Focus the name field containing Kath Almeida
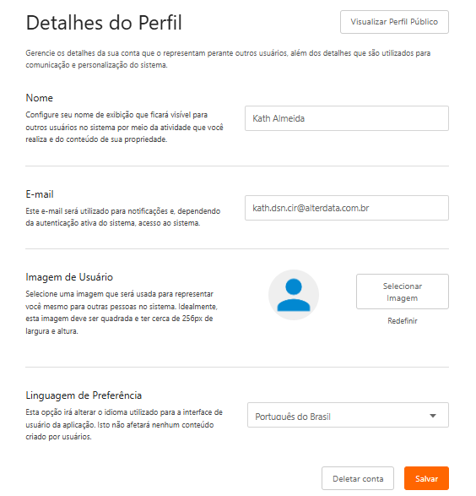The width and height of the screenshot is (476, 496). click(x=347, y=118)
